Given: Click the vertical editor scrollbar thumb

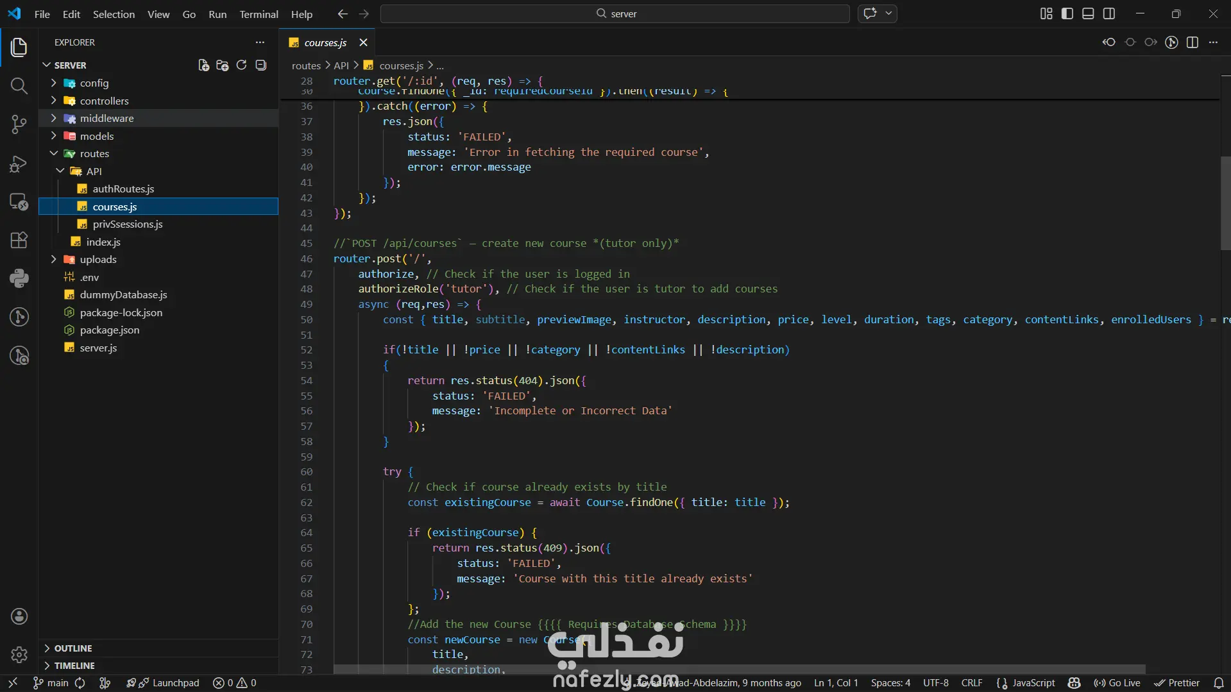Looking at the screenshot, I should coord(1225,203).
